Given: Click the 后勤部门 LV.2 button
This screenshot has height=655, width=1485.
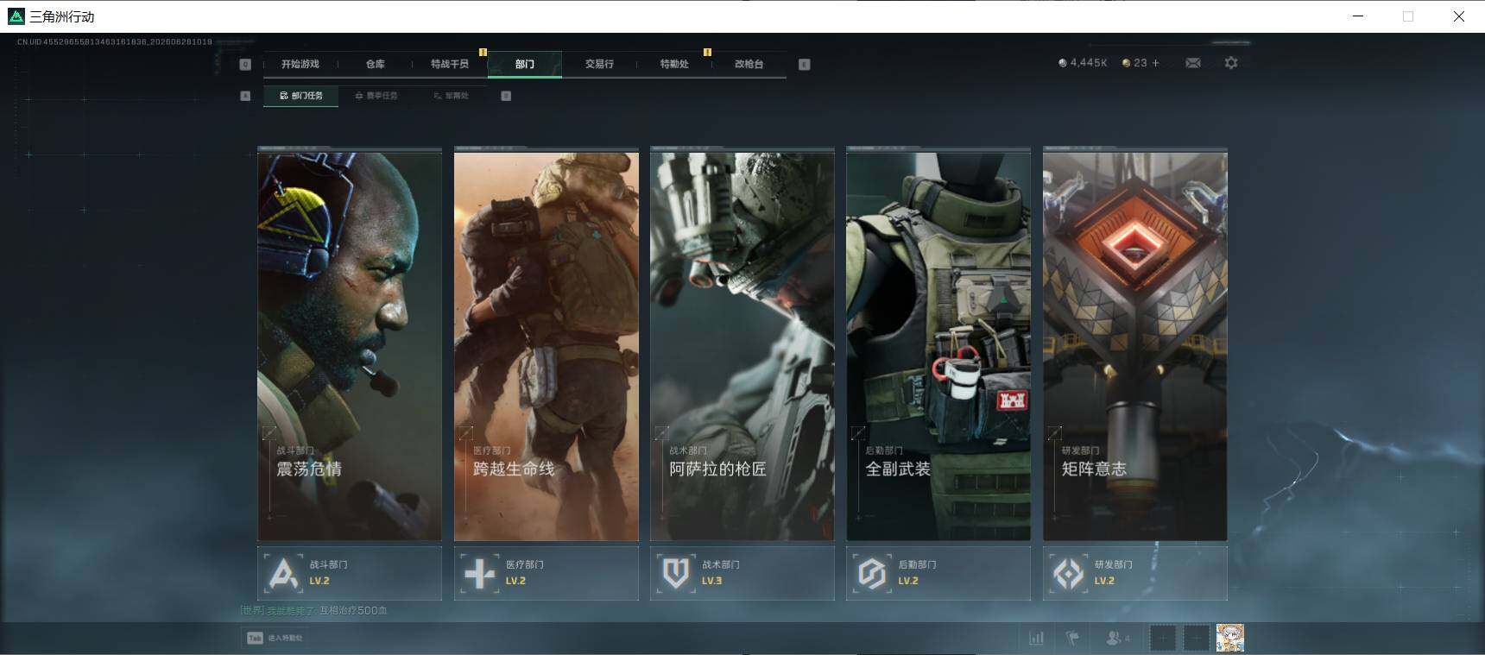Looking at the screenshot, I should click(x=938, y=573).
